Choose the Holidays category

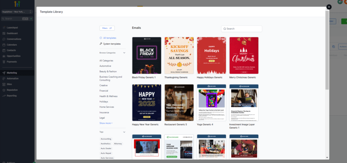[x=104, y=102]
